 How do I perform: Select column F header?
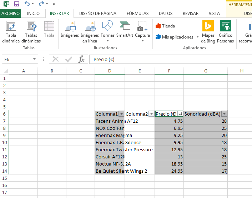click(x=169, y=71)
